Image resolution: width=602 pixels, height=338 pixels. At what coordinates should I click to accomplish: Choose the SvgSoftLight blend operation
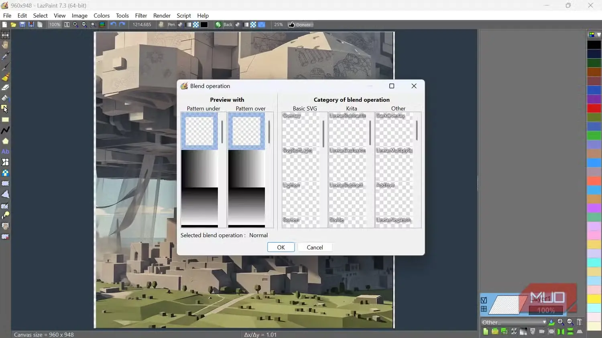tap(301, 164)
